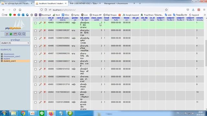The image size is (207, 116).
Task: Select checkbox for row 40489
Action: coord(35,69)
